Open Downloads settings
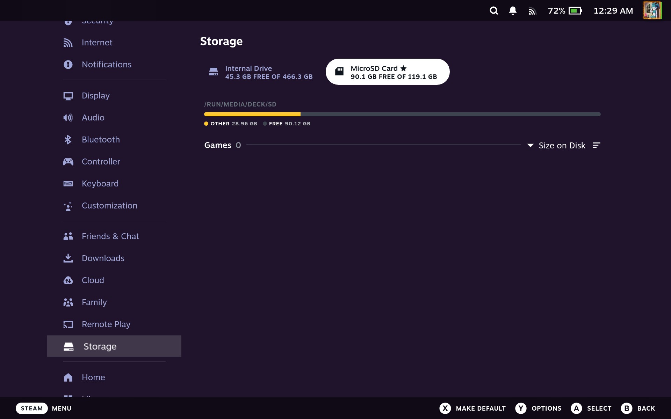The height and width of the screenshot is (419, 671). [x=114, y=258]
